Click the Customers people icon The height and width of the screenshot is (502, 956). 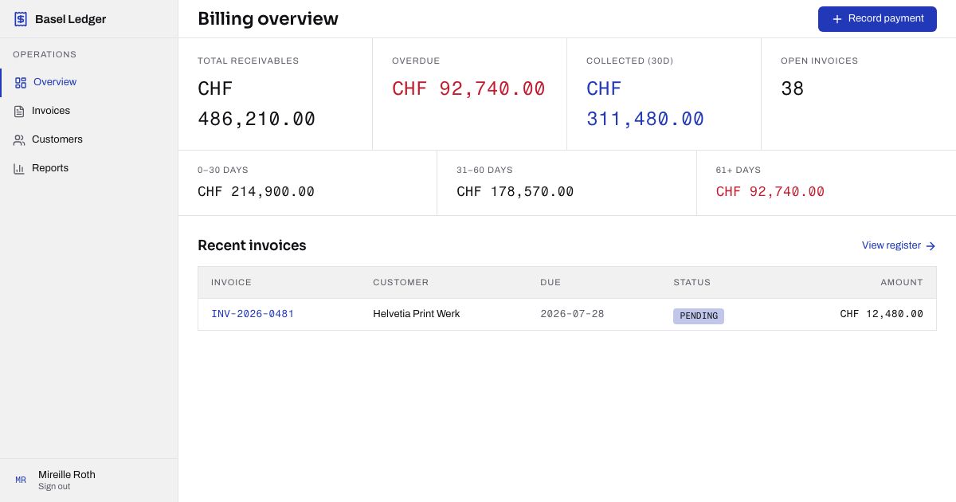19,139
